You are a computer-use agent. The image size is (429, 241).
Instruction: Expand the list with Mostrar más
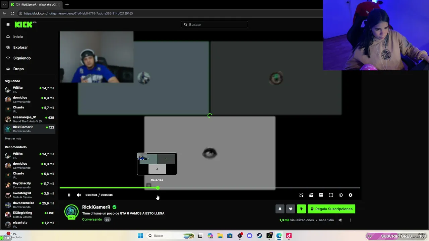click(13, 139)
